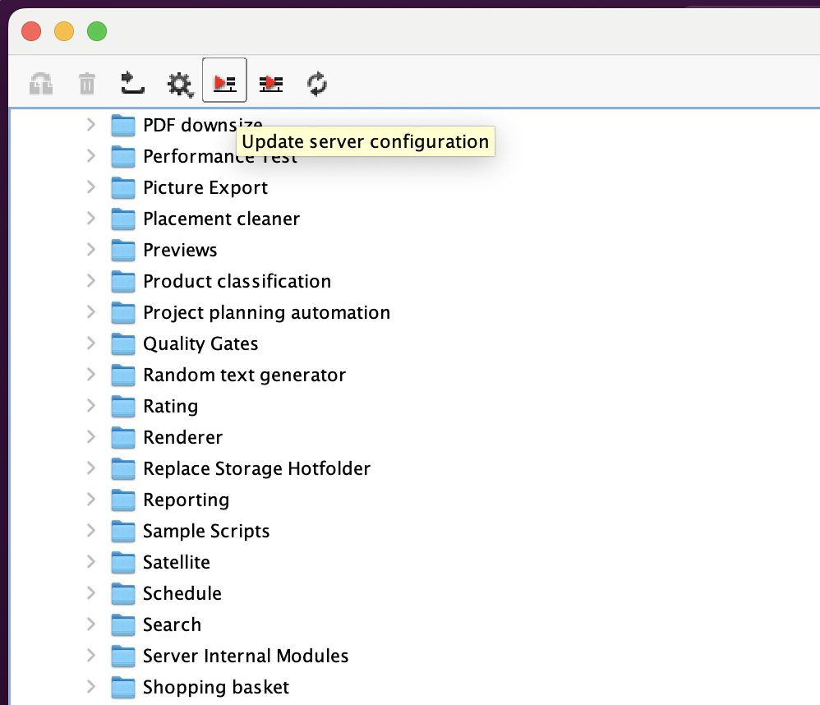Select the Product classification entry

(x=237, y=281)
